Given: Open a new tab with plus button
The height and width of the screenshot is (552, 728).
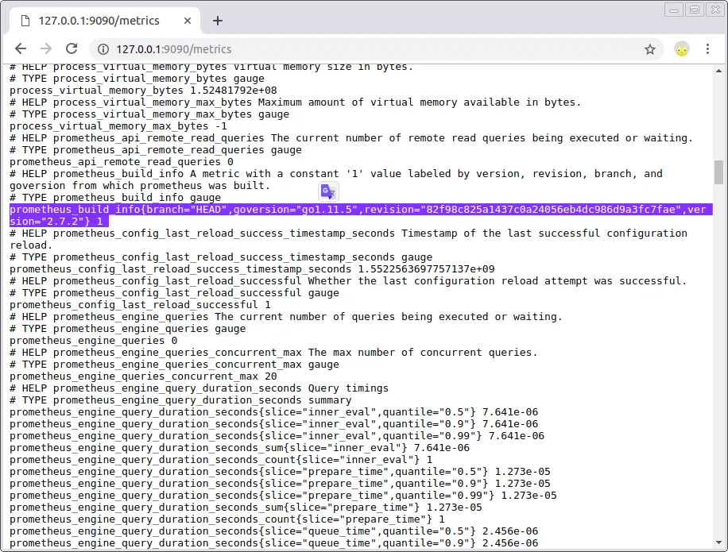Looking at the screenshot, I should pyautogui.click(x=218, y=21).
